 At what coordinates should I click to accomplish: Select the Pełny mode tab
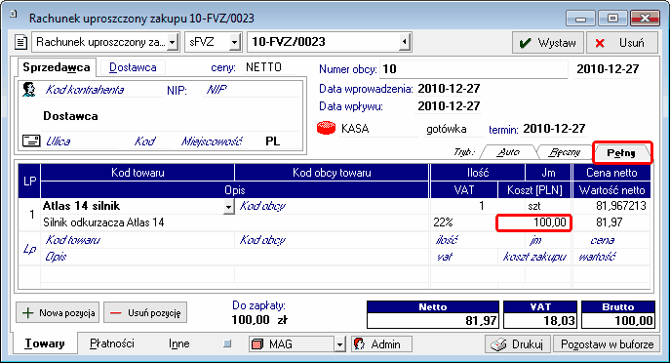pos(621,152)
